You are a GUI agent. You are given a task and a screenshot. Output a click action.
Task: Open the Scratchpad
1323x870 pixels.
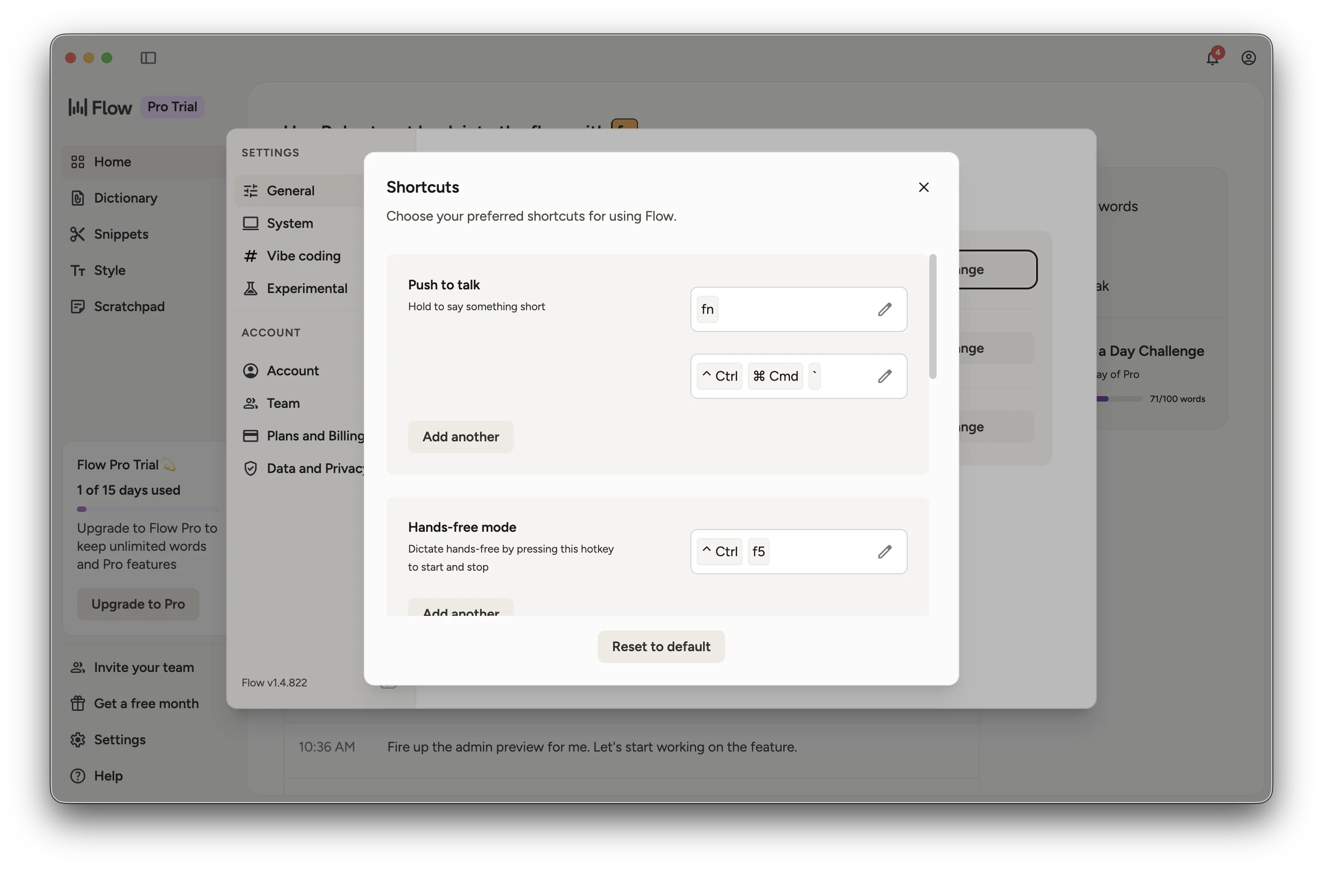pos(129,306)
